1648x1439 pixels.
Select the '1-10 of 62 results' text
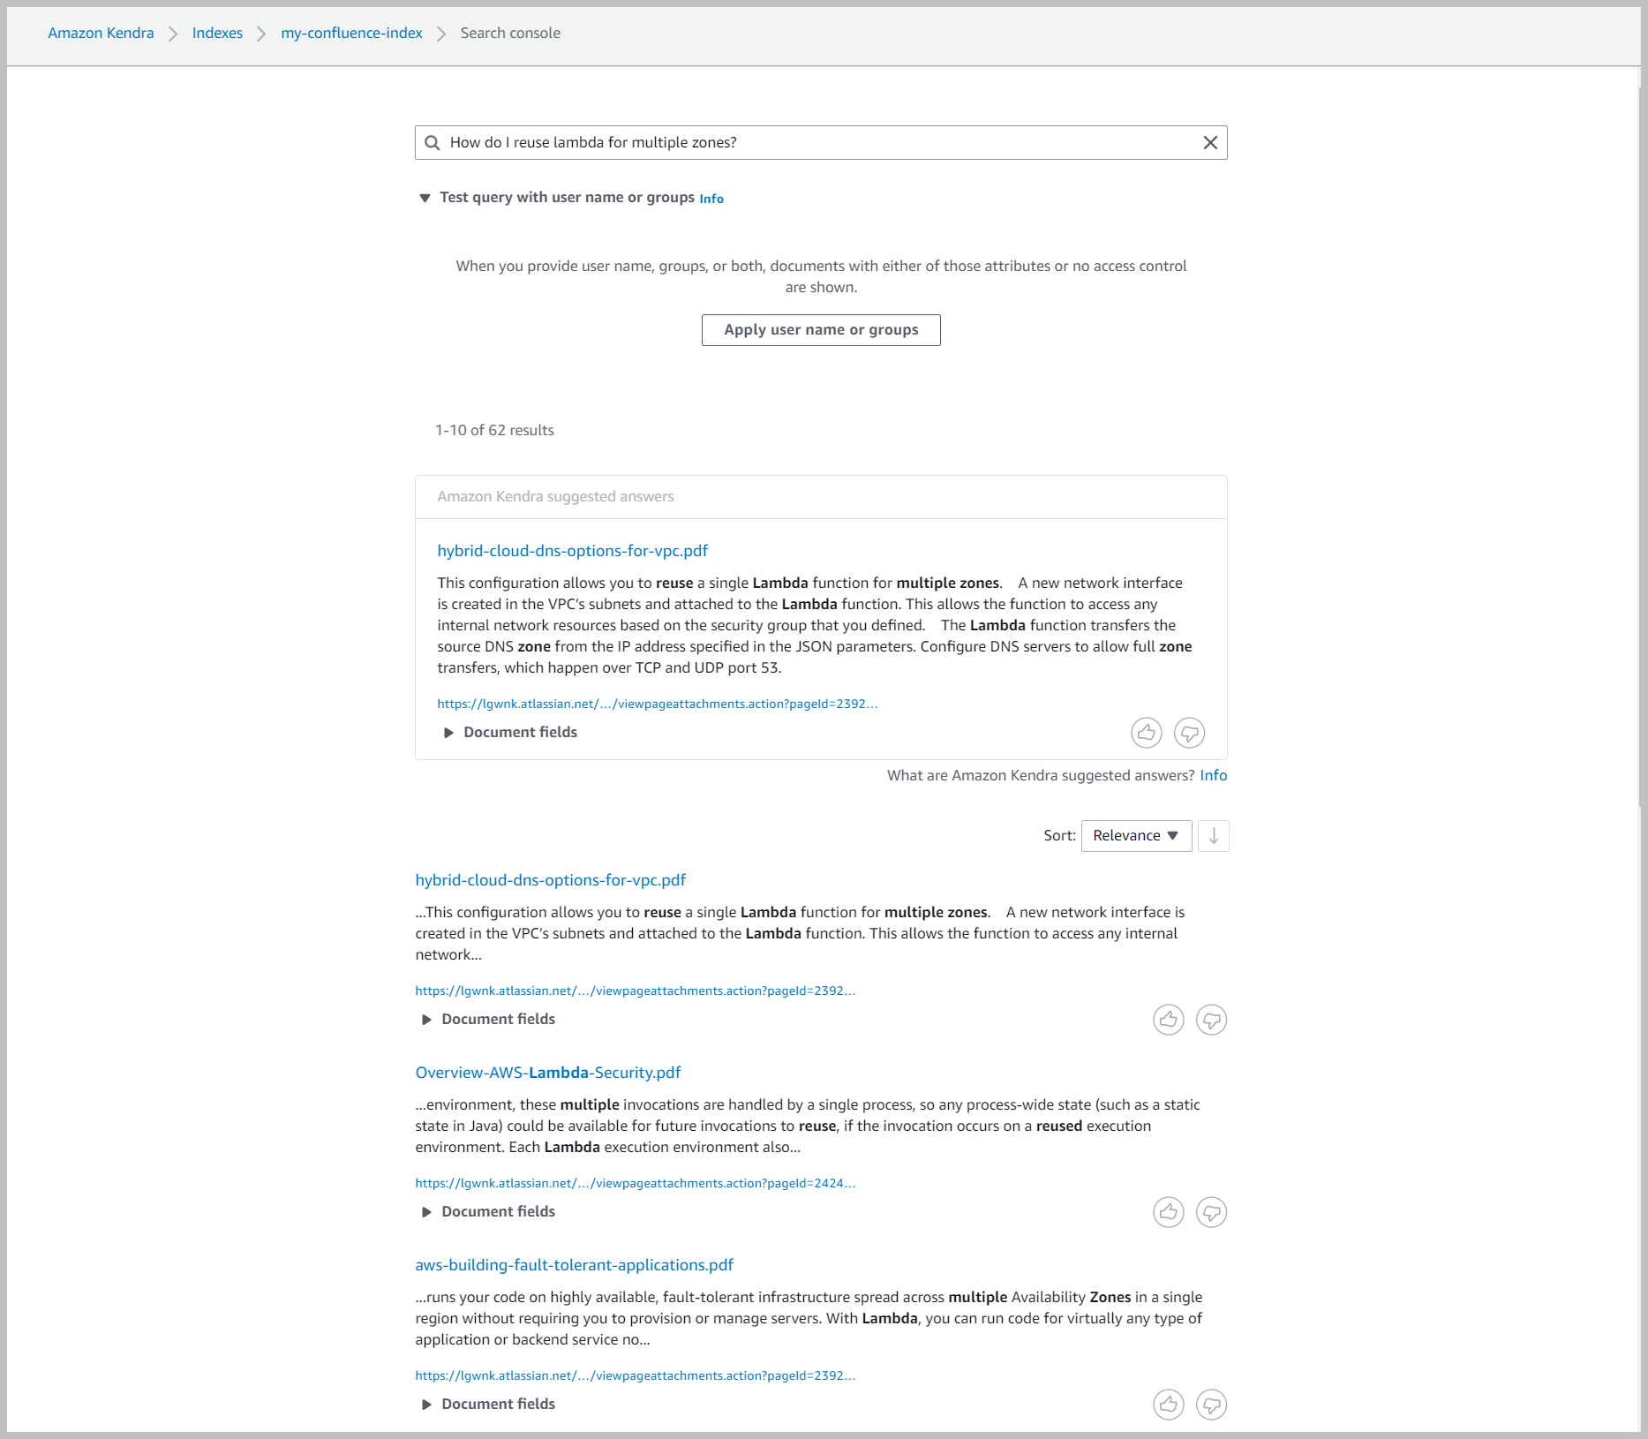pyautogui.click(x=494, y=431)
